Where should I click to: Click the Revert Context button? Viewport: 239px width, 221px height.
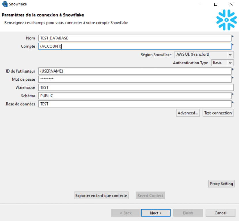pyautogui.click(x=150, y=195)
